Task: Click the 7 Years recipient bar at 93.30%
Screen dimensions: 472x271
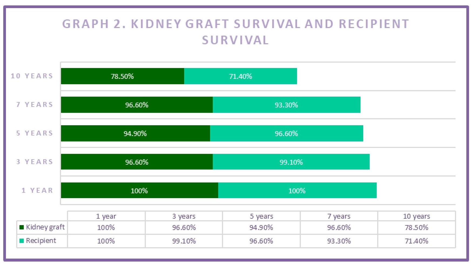Action: point(286,105)
